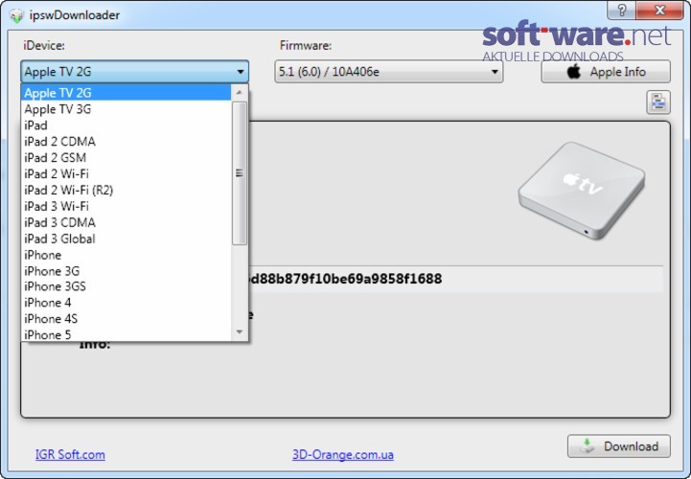691x479 pixels.
Task: Pick iPhone 4 from the list
Action: click(127, 303)
